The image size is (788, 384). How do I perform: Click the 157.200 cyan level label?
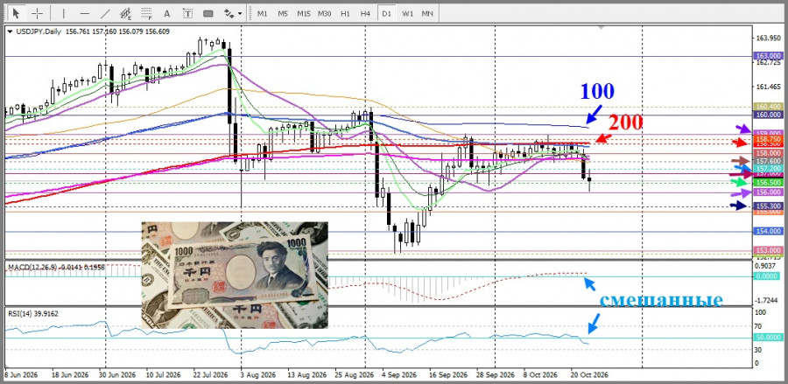pos(768,168)
